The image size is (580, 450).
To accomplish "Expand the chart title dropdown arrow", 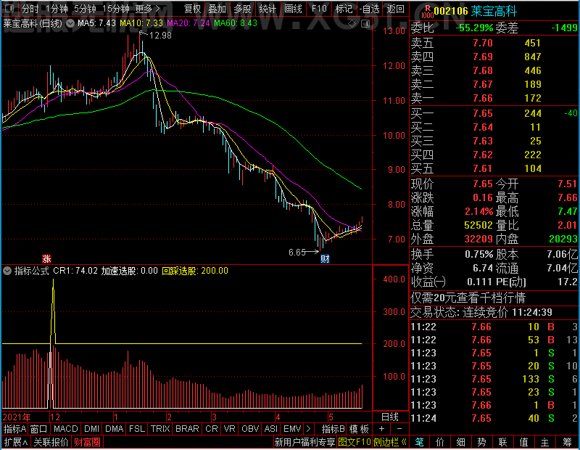I will coord(70,23).
